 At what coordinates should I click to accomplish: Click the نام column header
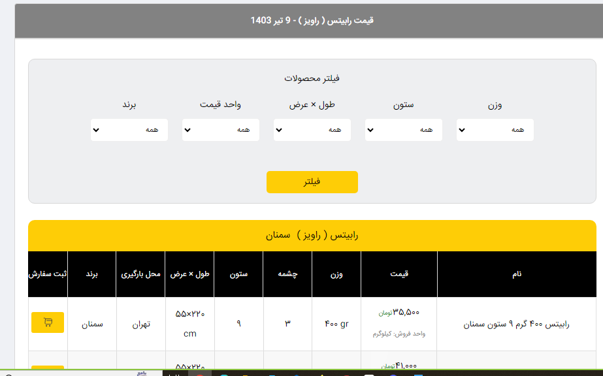click(516, 274)
